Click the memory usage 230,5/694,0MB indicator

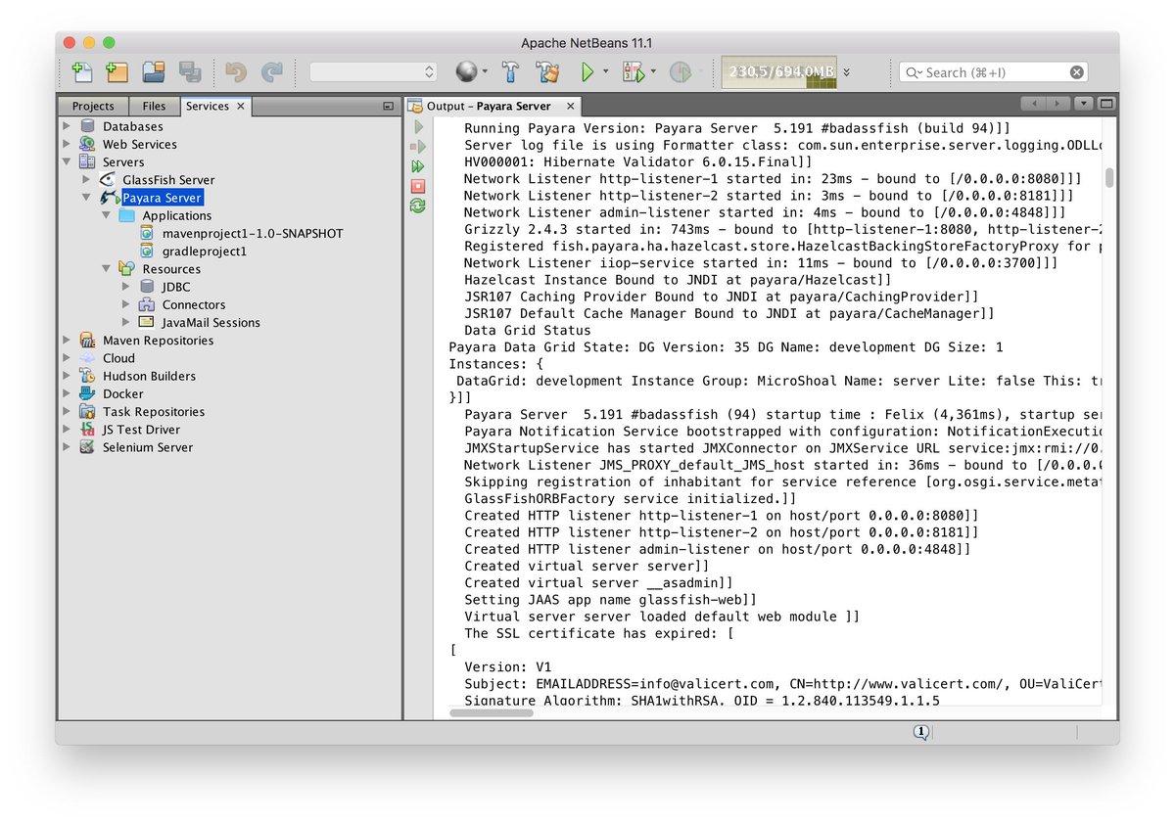pyautogui.click(x=780, y=71)
